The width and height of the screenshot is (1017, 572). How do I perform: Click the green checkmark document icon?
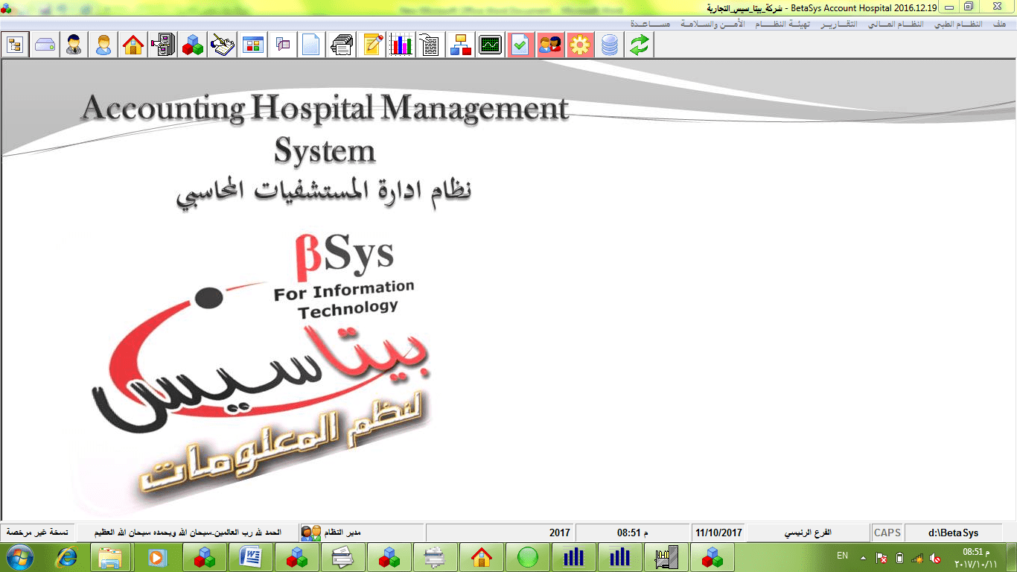(520, 45)
